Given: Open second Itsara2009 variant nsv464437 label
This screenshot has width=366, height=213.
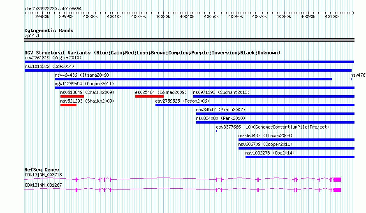Looking at the screenshot, I should (265, 136).
